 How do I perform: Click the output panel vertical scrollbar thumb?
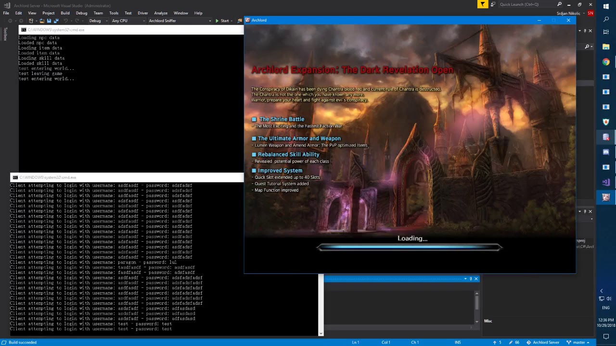coord(477,303)
